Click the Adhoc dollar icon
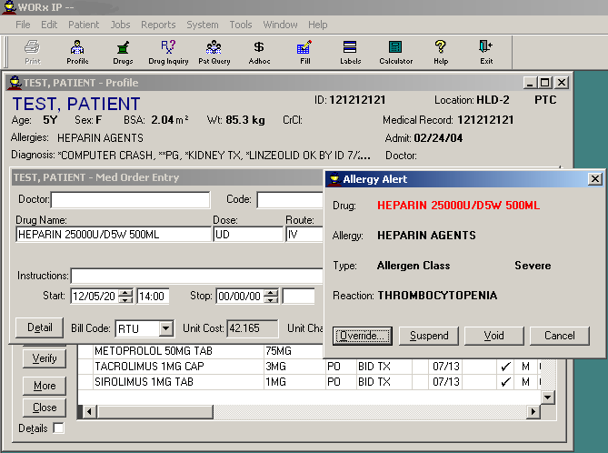608x453 pixels. 259,52
